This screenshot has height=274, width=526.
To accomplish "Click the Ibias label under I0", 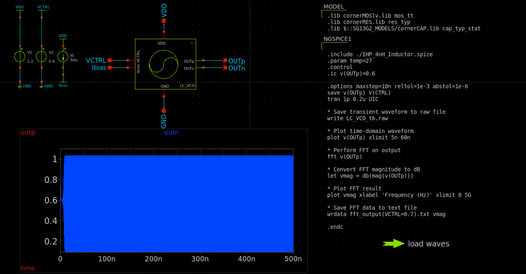I will point(63,85).
